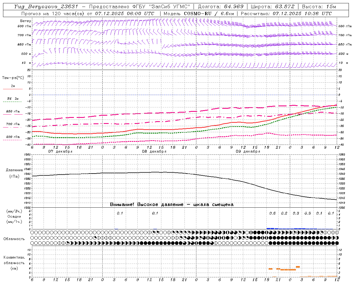
Task: Click the 1060 tick on left pressure axis
Action: pyautogui.click(x=28, y=155)
